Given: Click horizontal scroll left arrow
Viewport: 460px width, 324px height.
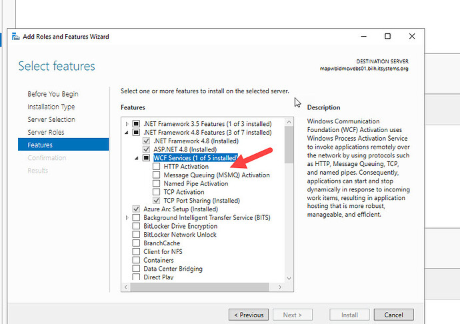Looking at the screenshot, I should tap(126, 287).
